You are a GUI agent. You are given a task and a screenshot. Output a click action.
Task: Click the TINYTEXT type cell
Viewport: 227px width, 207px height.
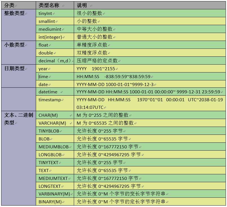tap(55, 162)
